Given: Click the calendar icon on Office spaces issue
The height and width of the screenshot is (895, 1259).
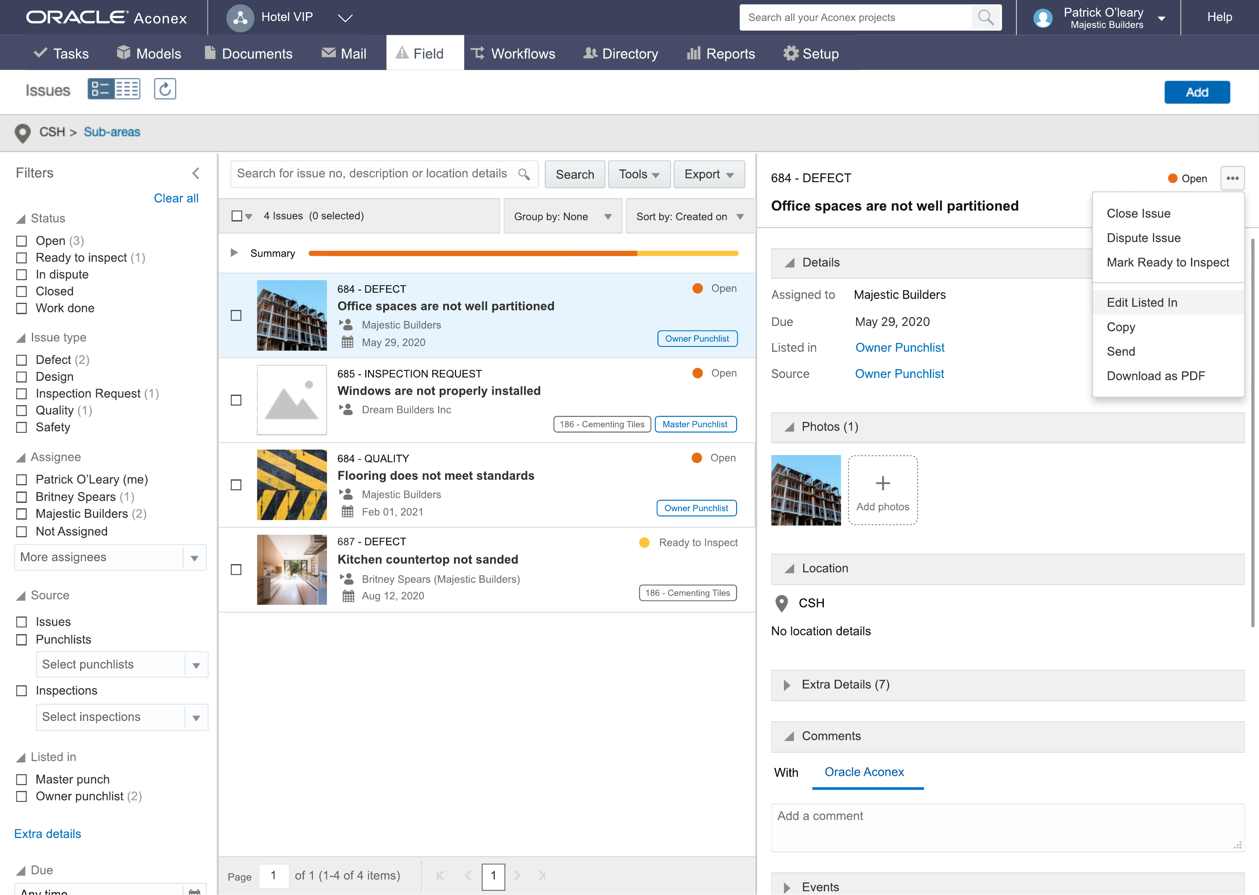Looking at the screenshot, I should click(347, 342).
